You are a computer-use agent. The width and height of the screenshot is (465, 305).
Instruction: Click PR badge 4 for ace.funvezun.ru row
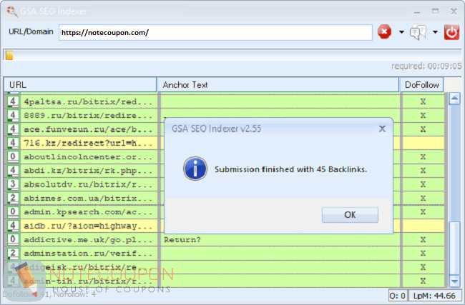click(13, 129)
